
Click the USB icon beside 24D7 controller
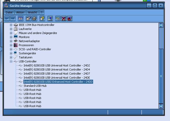pyautogui.click(x=20, y=74)
